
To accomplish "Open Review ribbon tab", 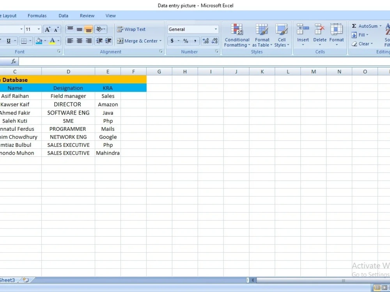I will tap(87, 16).
